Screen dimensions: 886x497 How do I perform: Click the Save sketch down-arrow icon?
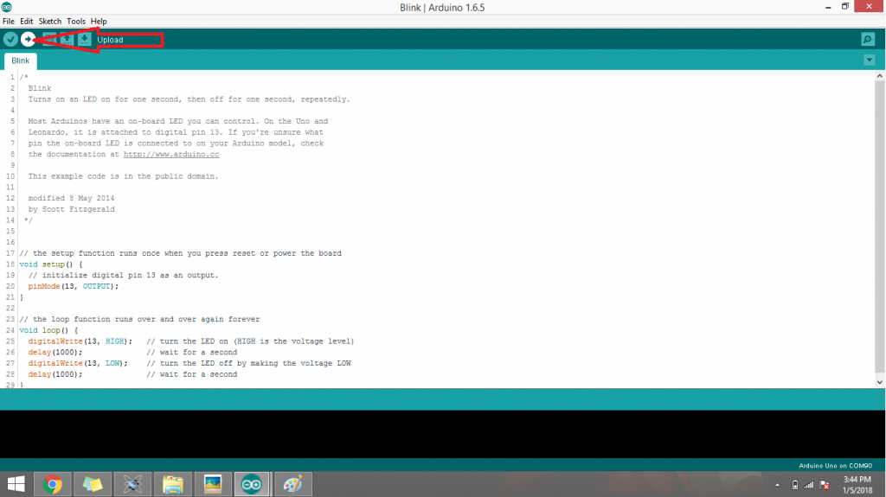point(84,39)
